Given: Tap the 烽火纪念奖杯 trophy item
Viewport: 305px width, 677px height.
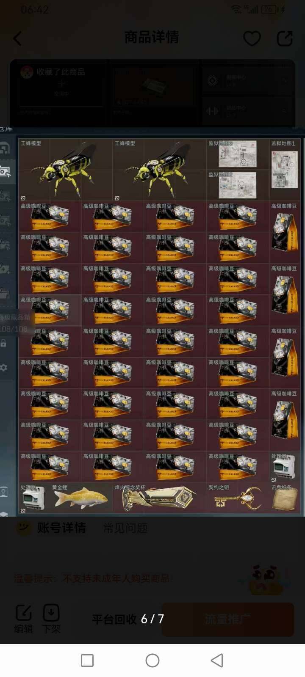Looking at the screenshot, I should [159, 499].
